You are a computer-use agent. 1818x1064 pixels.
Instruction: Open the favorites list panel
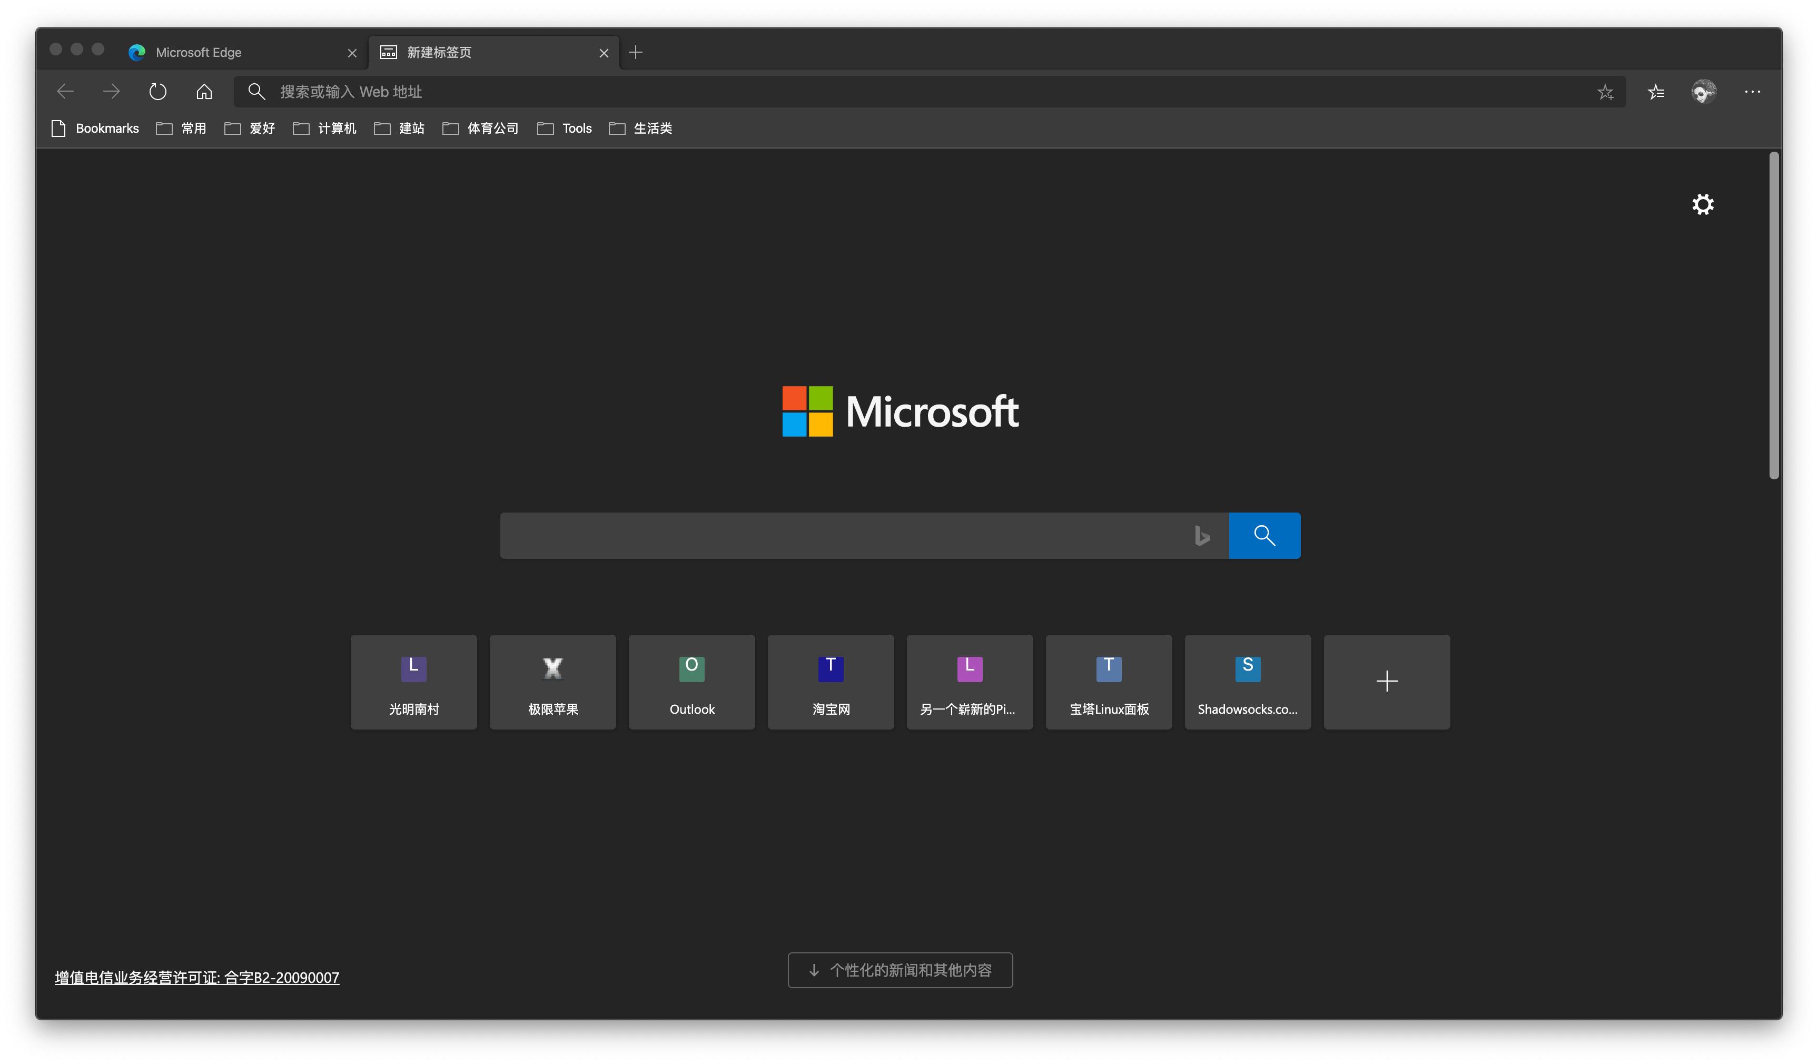1656,92
